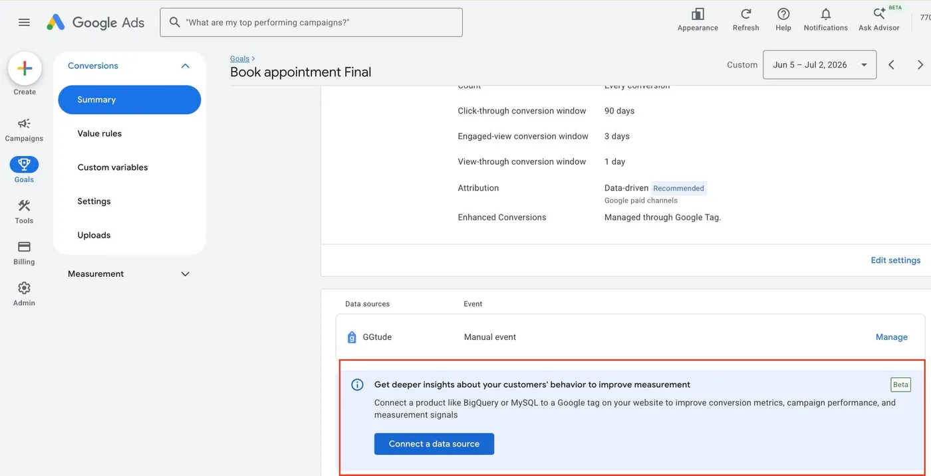Focus the search campaigns input field
The height and width of the screenshot is (476, 931).
tap(311, 23)
